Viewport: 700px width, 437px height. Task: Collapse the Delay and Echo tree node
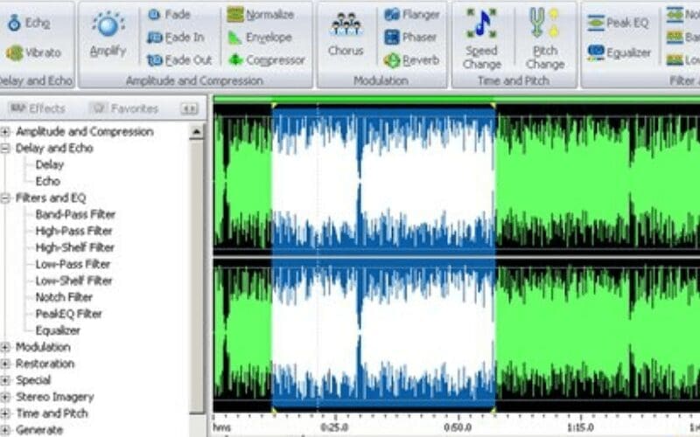pyautogui.click(x=6, y=149)
